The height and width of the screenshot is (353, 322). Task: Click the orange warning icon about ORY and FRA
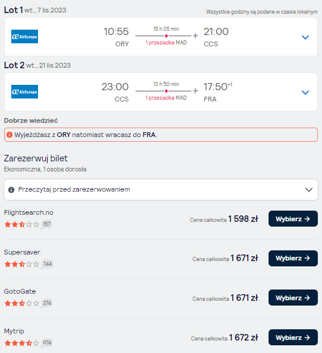[10, 135]
